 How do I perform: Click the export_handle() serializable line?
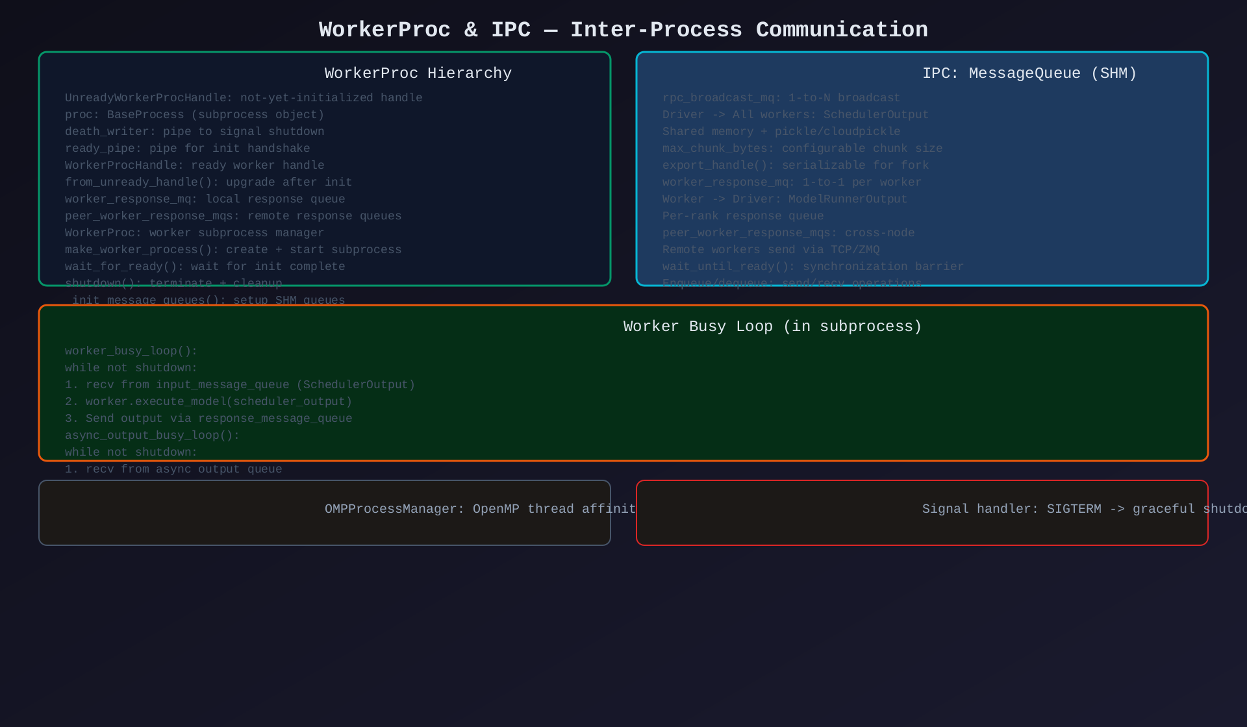click(x=795, y=166)
